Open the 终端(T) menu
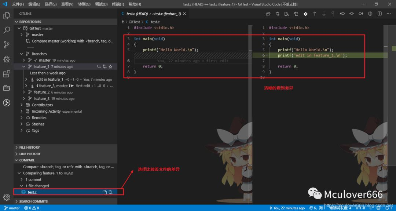396x211 pixels. tap(118, 4)
